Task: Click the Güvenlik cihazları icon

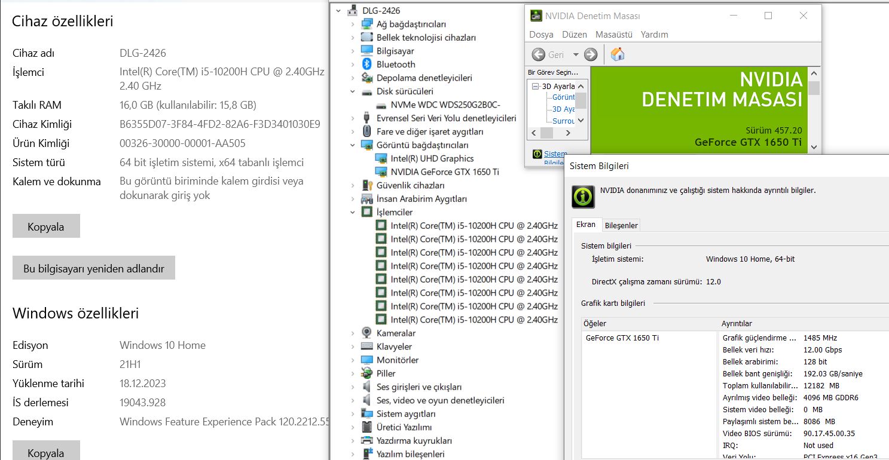Action: coord(366,186)
